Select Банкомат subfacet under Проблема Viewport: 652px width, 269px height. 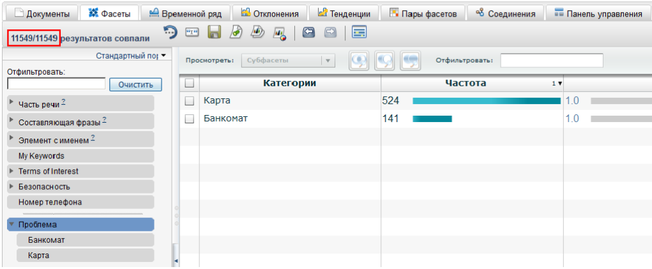pos(85,240)
